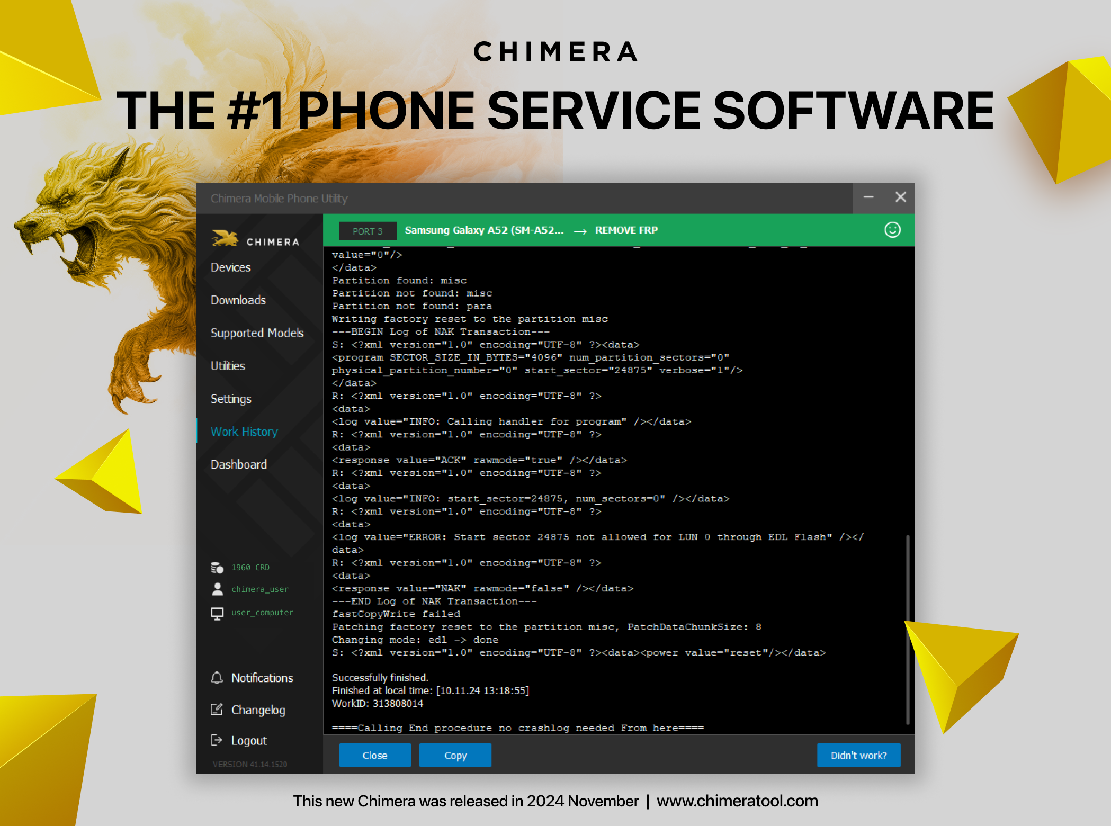Viewport: 1111px width, 826px height.
Task: Open the Utilities section
Action: pos(228,366)
